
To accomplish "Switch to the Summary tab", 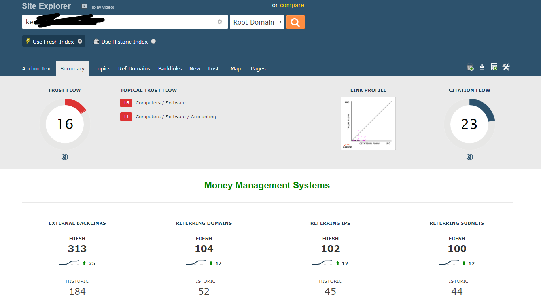I will click(72, 68).
